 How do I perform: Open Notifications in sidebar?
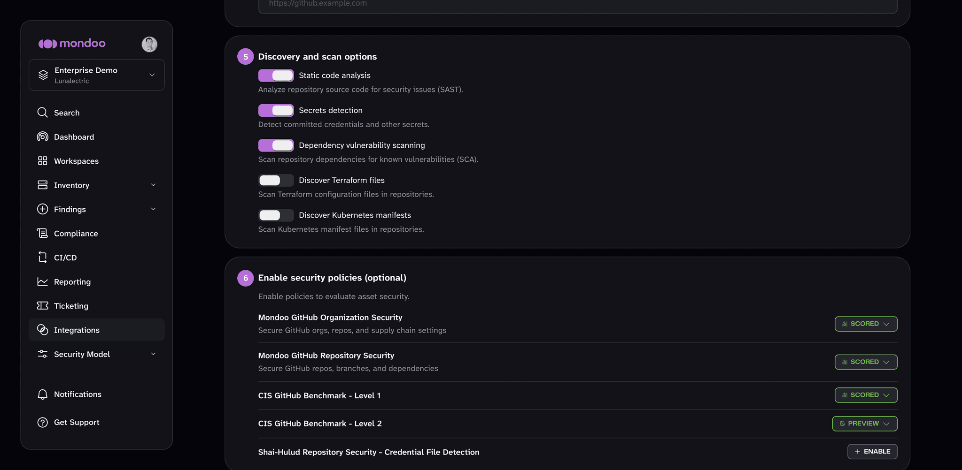(x=96, y=394)
